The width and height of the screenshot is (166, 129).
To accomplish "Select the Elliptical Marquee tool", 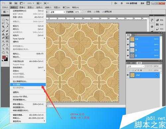I will coord(3,20).
